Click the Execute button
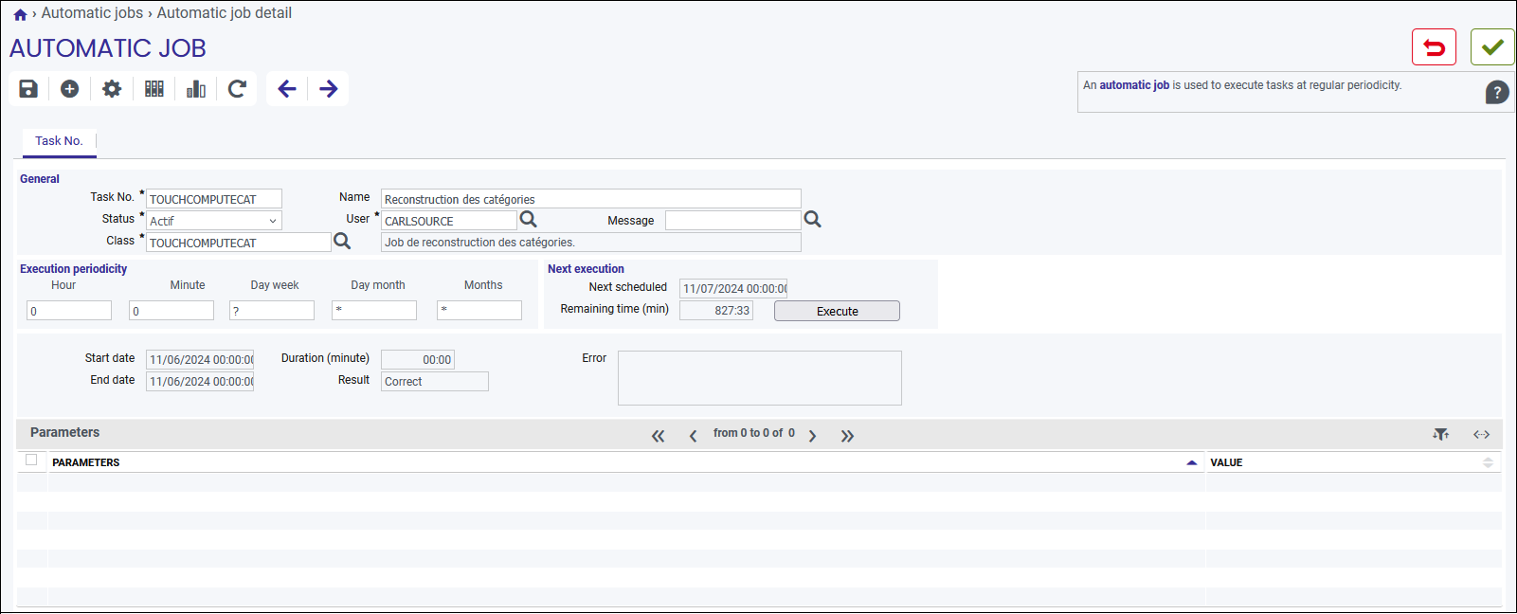The width and height of the screenshot is (1517, 614). [837, 311]
